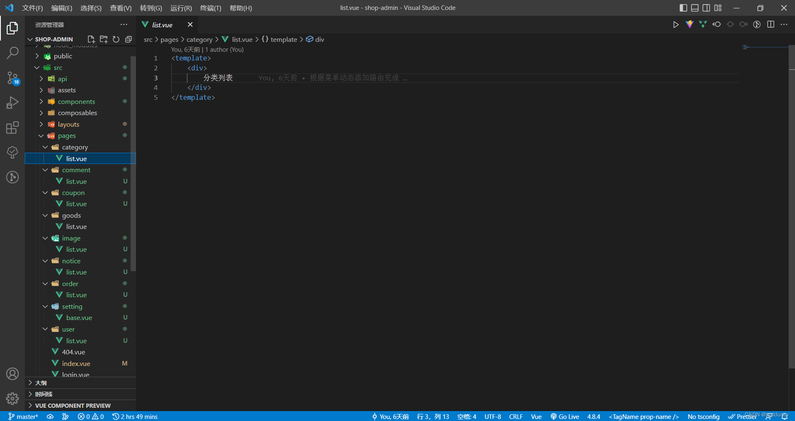Open the split editor icon
Viewport: 795px width, 421px height.
[771, 24]
